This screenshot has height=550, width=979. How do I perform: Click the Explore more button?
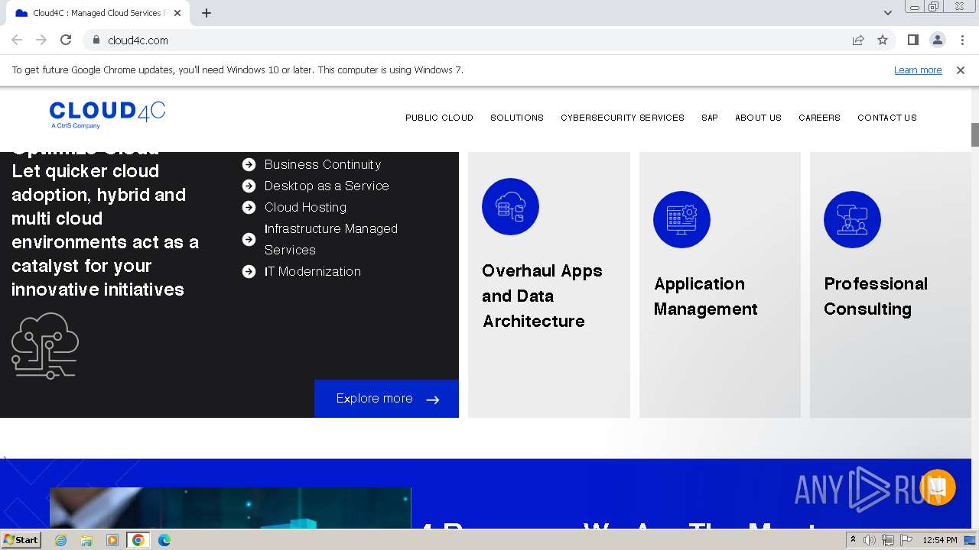pos(386,399)
